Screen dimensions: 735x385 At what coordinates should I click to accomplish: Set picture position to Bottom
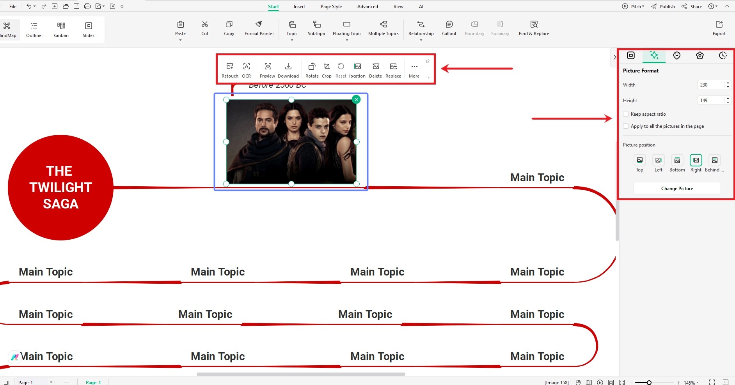[x=677, y=160]
